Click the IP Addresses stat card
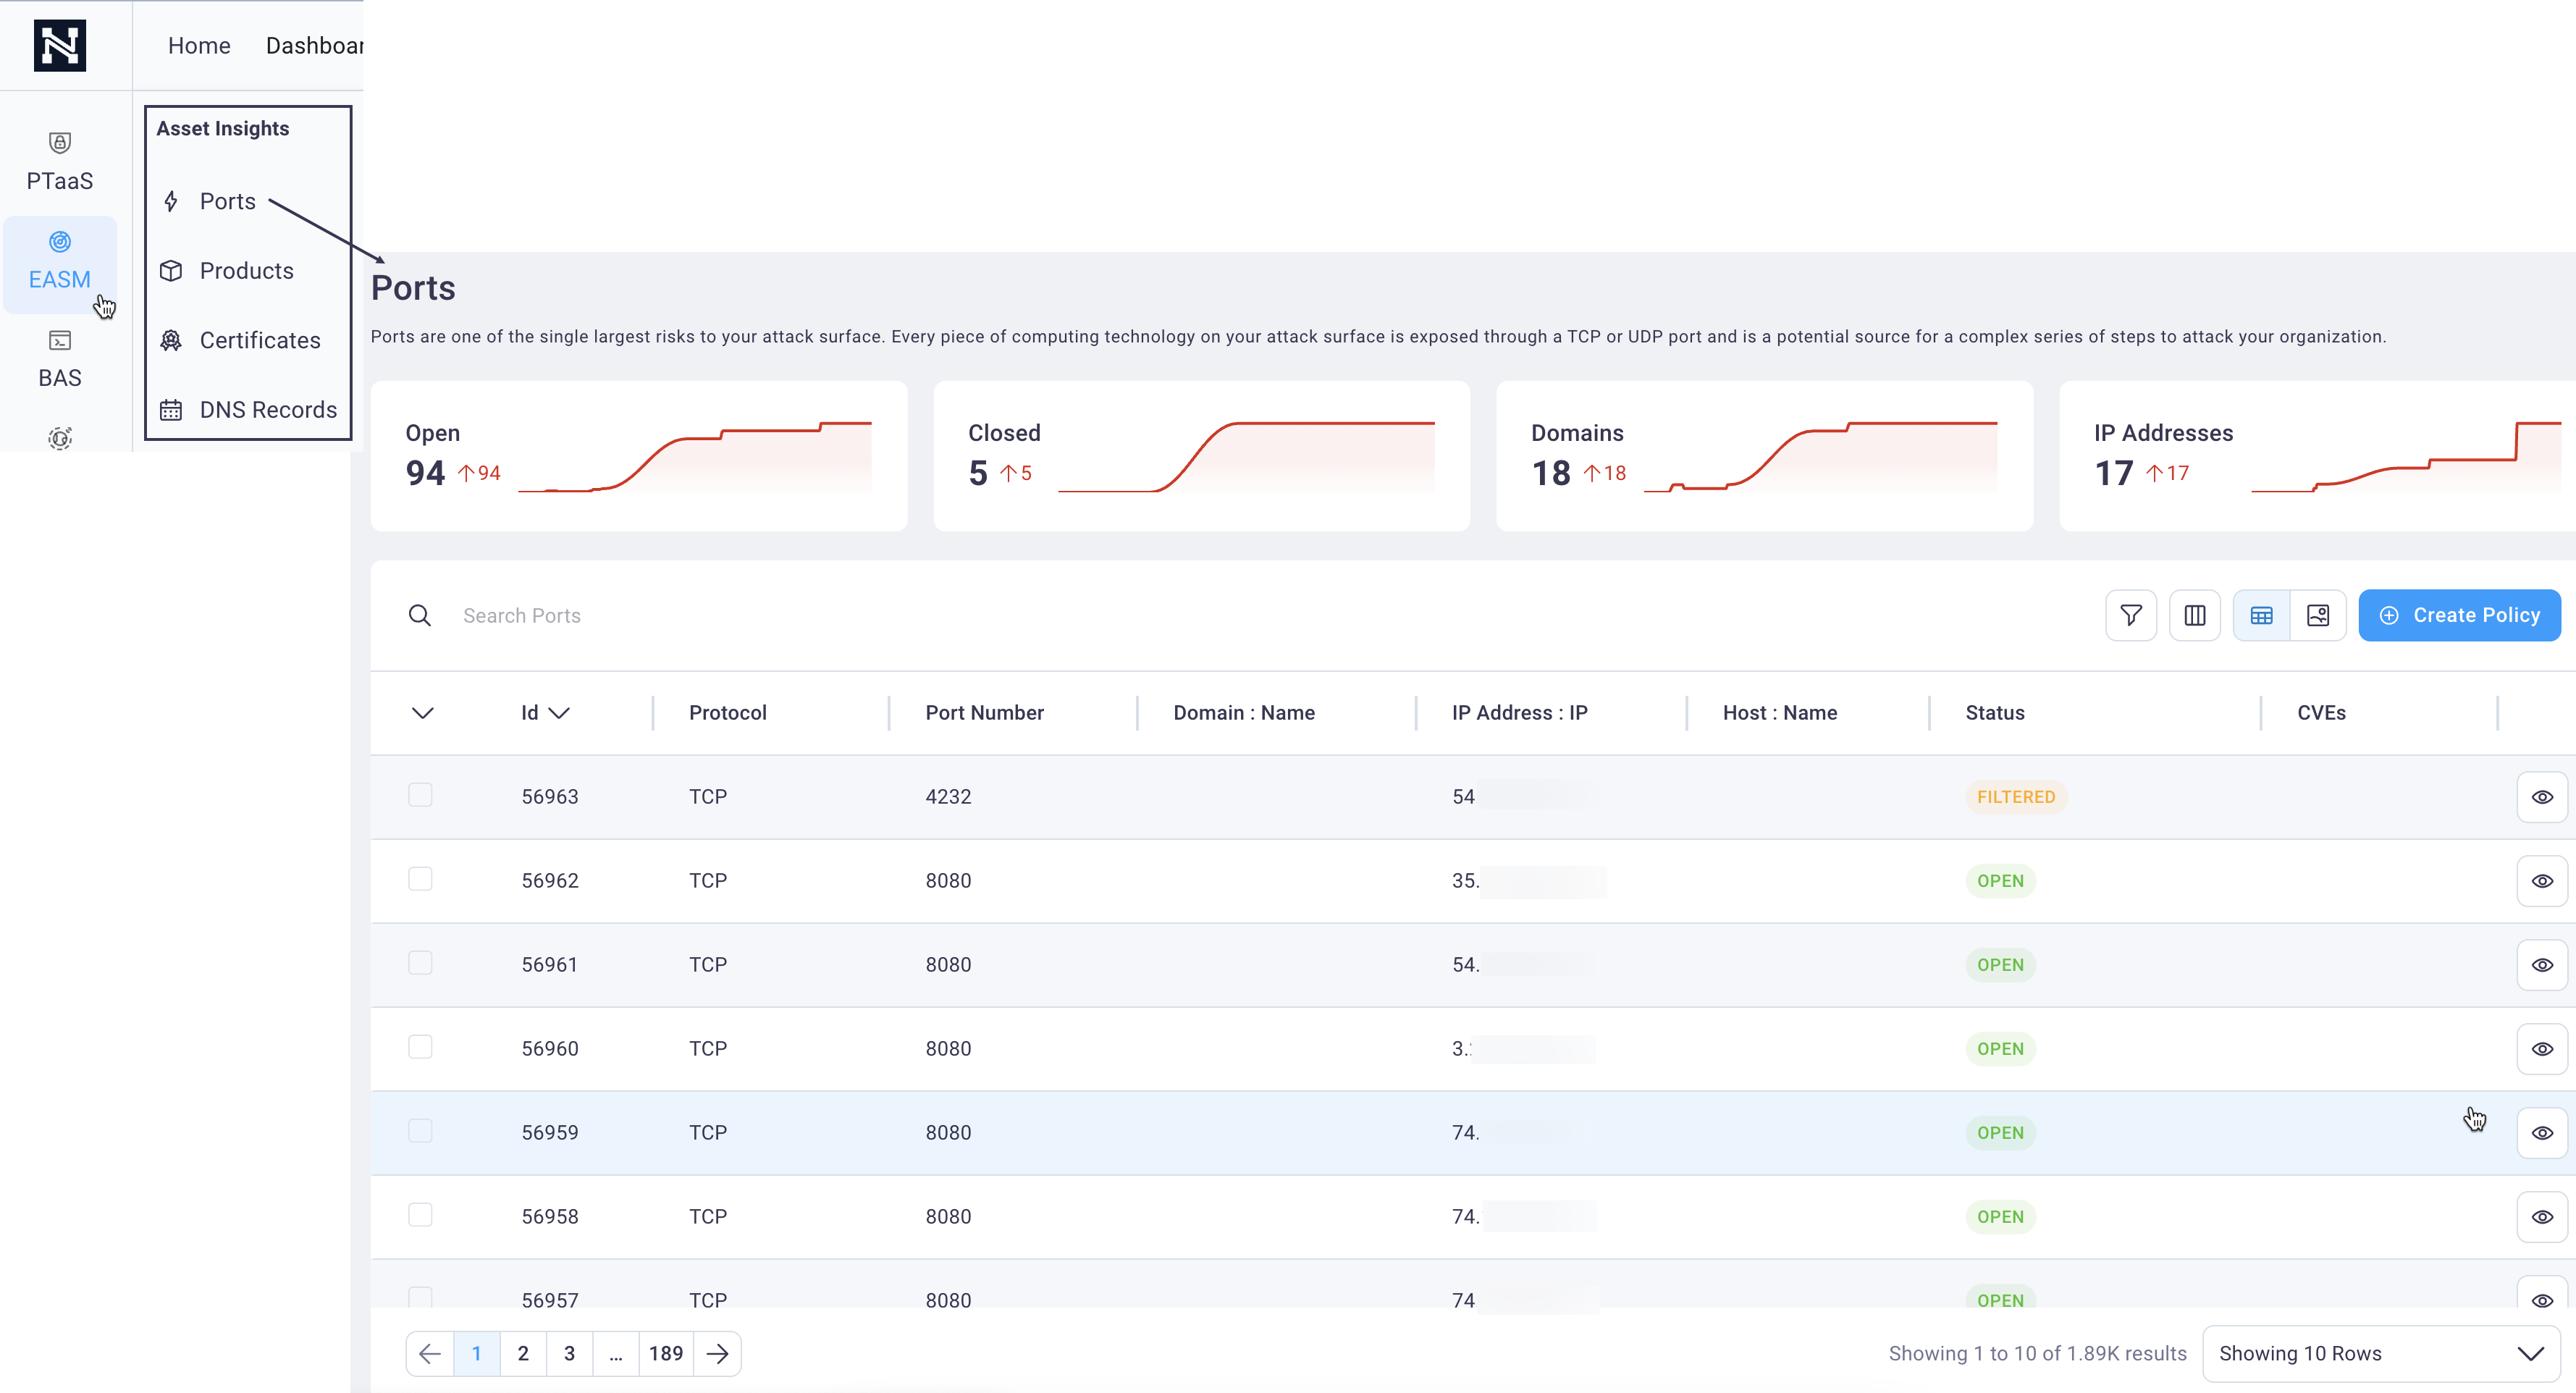The width and height of the screenshot is (2576, 1393). click(2317, 456)
